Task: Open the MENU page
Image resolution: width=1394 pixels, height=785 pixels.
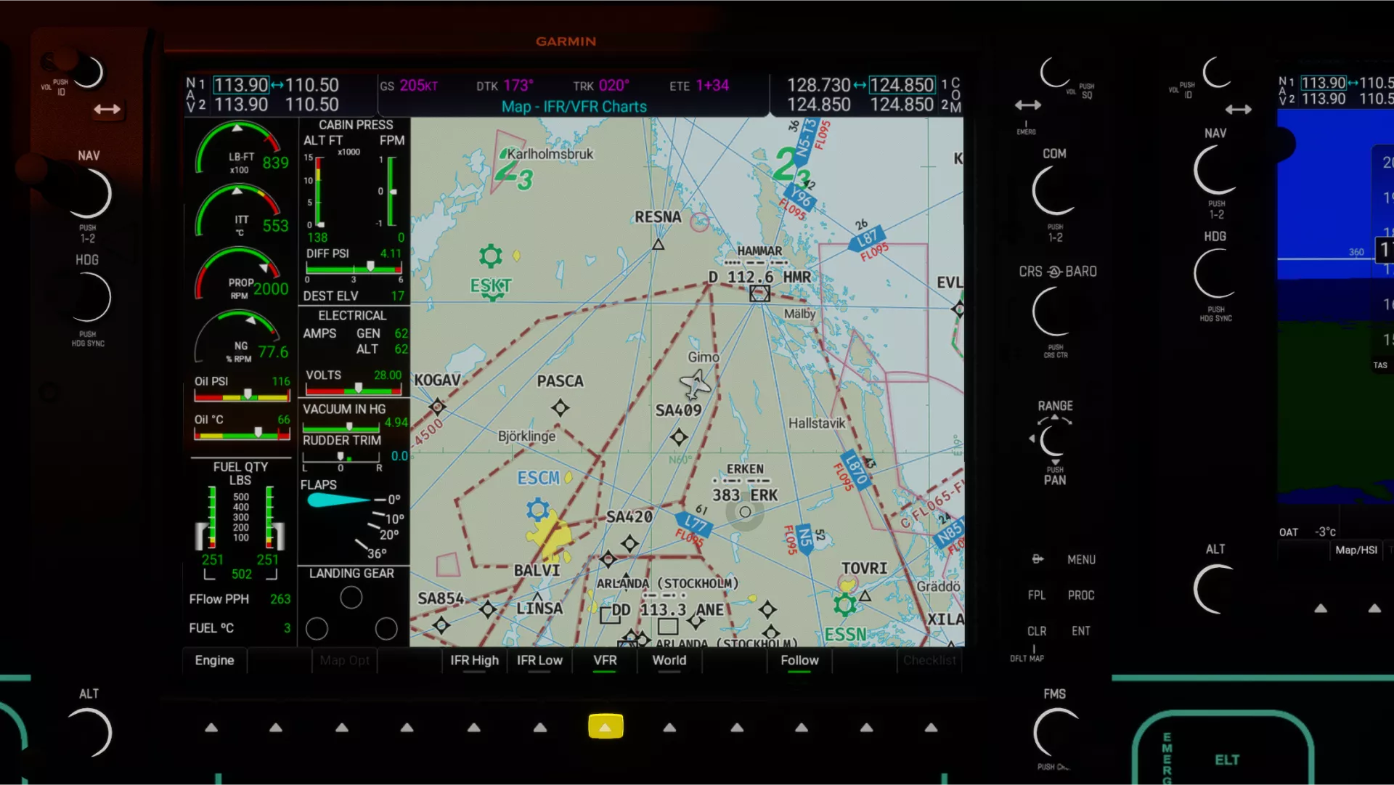Action: 1082,559
